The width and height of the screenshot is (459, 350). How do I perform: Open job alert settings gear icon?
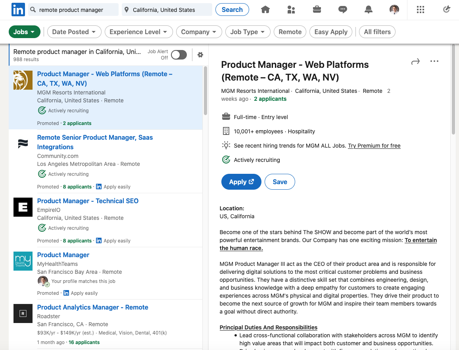tap(200, 55)
